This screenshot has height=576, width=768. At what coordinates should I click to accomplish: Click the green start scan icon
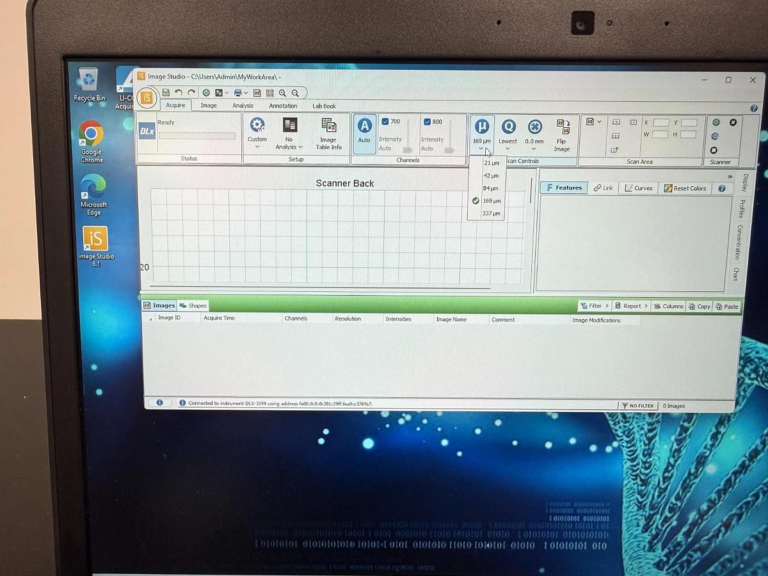coord(716,122)
